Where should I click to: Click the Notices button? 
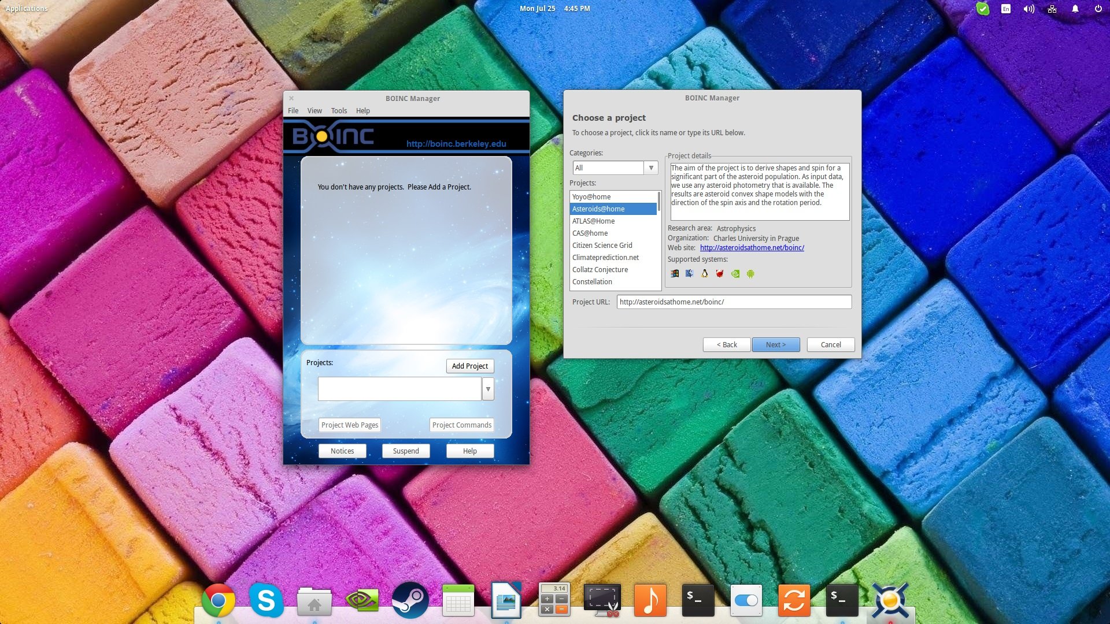click(x=342, y=451)
